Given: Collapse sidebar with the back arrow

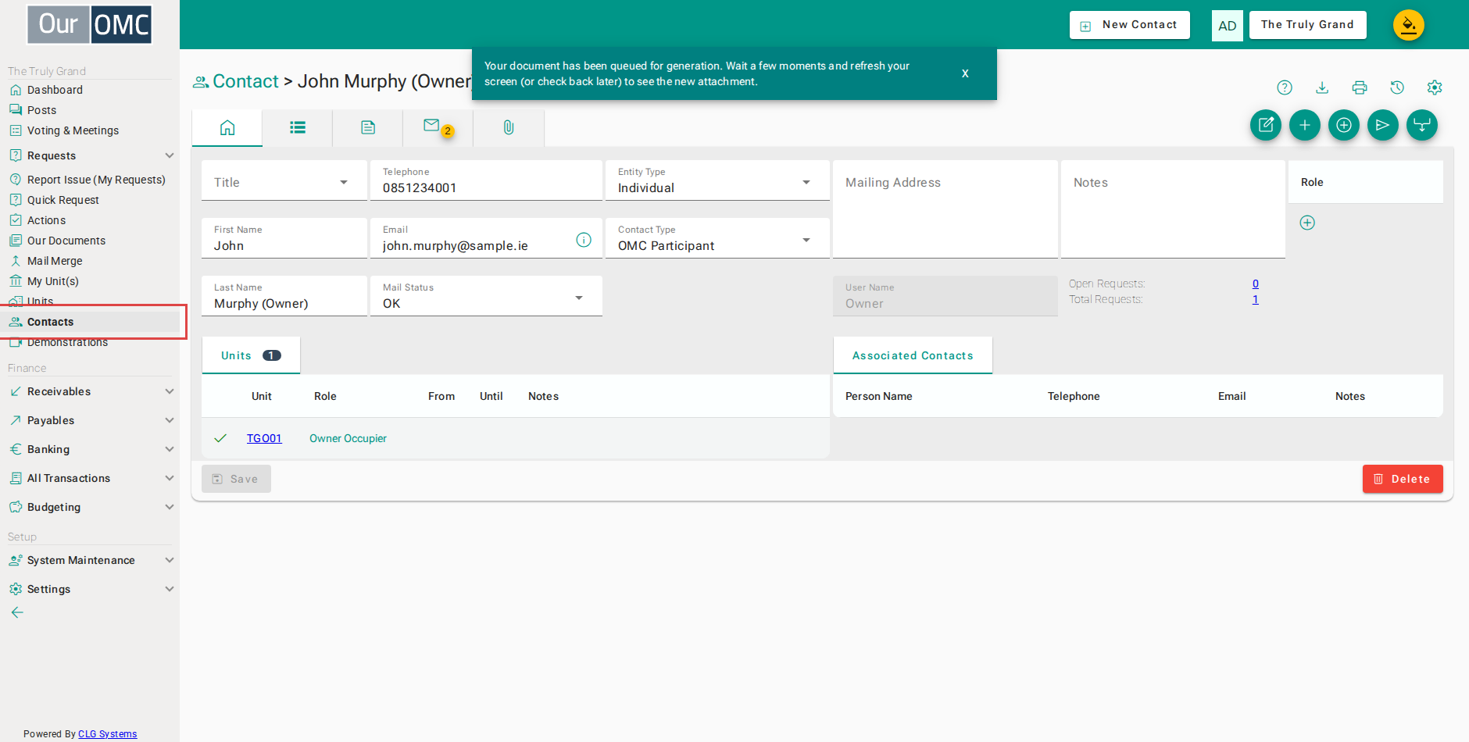Looking at the screenshot, I should pyautogui.click(x=17, y=612).
